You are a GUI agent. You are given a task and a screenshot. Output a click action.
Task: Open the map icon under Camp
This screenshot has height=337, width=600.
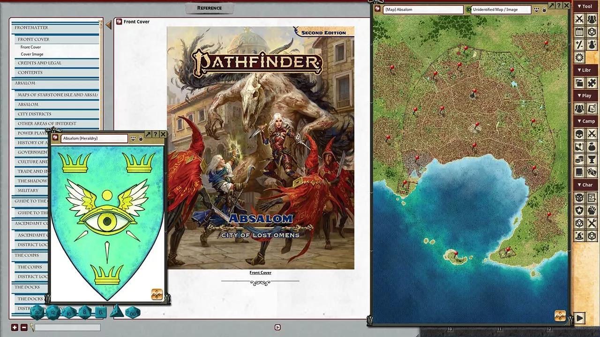click(579, 147)
